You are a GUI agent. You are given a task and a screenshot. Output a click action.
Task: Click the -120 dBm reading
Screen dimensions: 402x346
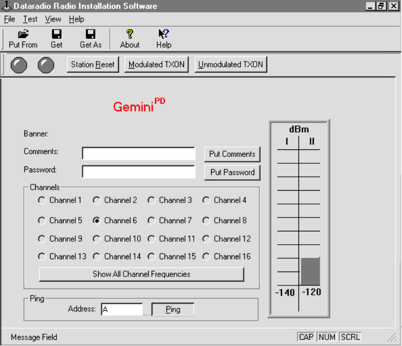click(x=311, y=292)
